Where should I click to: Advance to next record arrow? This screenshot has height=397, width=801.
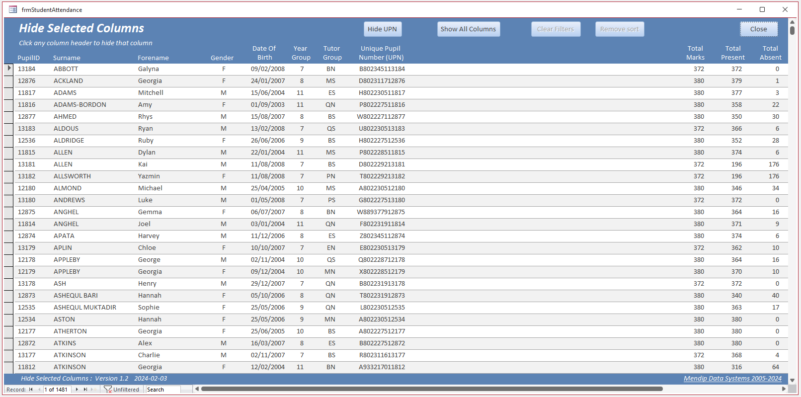(77, 390)
